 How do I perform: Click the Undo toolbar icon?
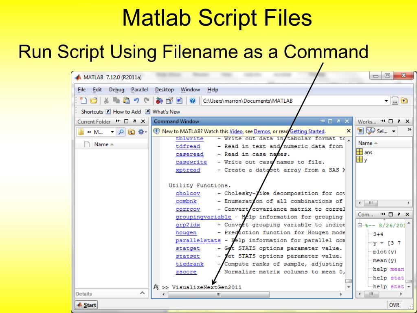(x=136, y=101)
